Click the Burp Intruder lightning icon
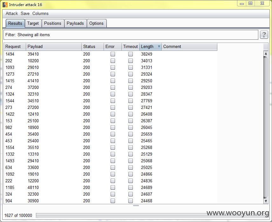Image resolution: width=272 pixels, height=222 pixels. [x=5, y=5]
